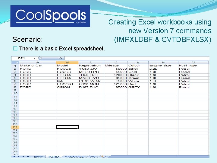Viewport: 217px width, 163px height.
Task: Select column D header
Action: (116, 62)
